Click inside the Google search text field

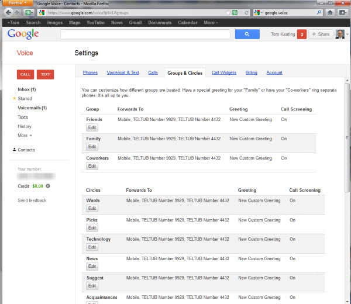pos(146,34)
